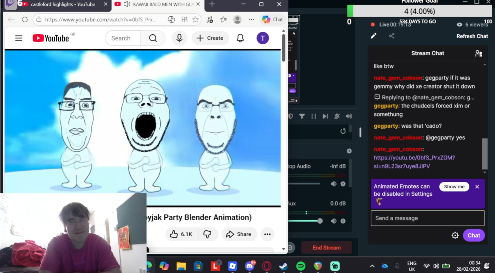Click the YouTube voice search microphone icon
Screen dimensions: 495x273
tap(179, 38)
